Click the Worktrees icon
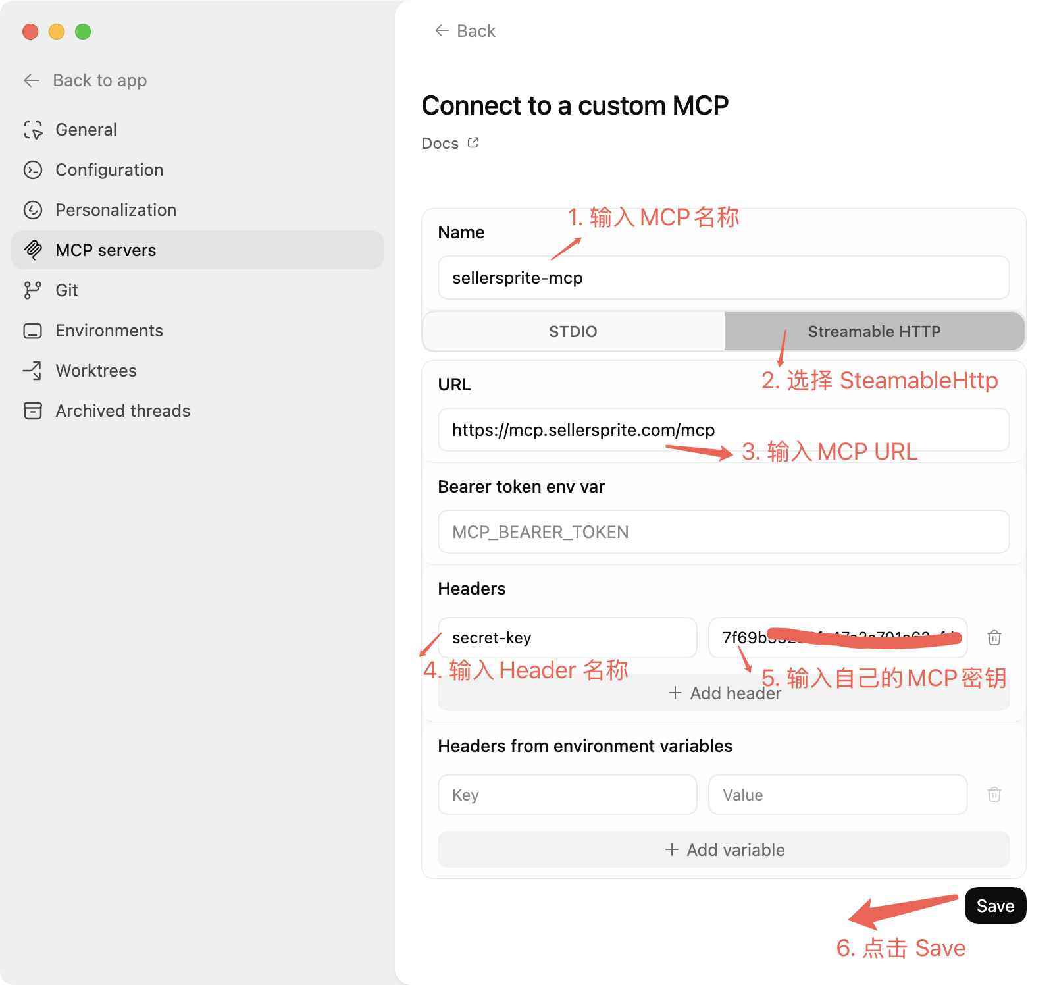Viewport: 1053px width, 985px height. [x=33, y=371]
